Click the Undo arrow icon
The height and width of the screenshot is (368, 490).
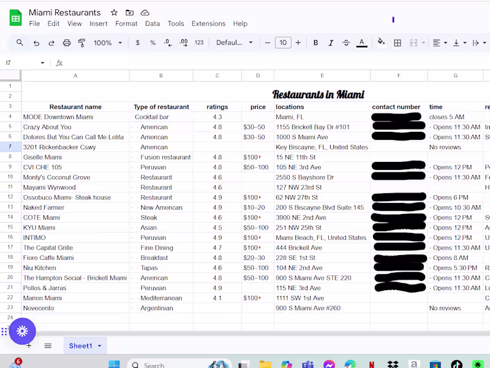(x=36, y=43)
